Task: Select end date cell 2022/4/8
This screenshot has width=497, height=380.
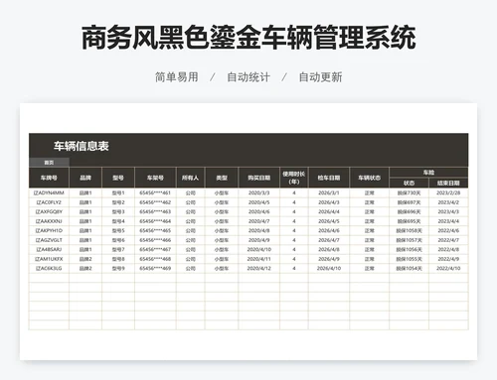Action: (x=448, y=249)
